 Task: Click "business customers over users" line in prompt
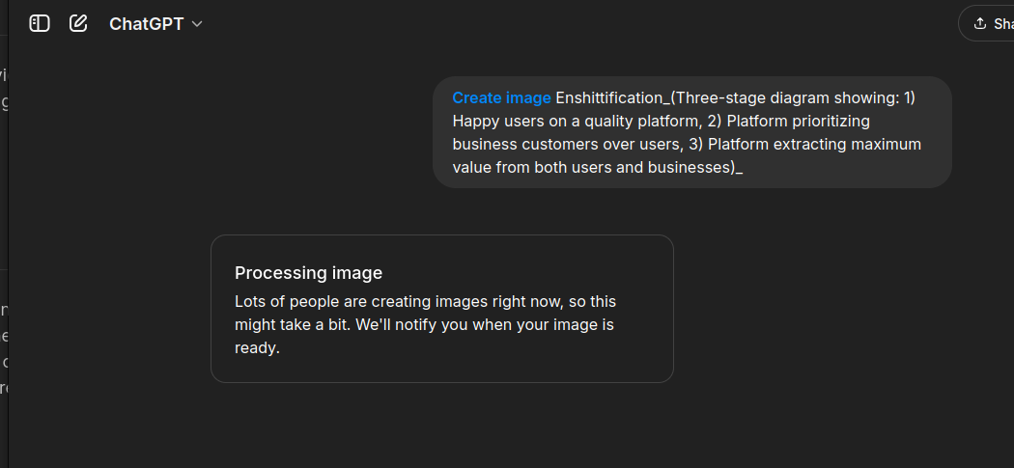coord(565,144)
